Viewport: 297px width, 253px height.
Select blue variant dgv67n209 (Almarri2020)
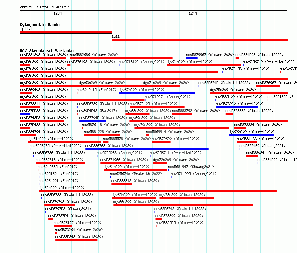point(157,93)
